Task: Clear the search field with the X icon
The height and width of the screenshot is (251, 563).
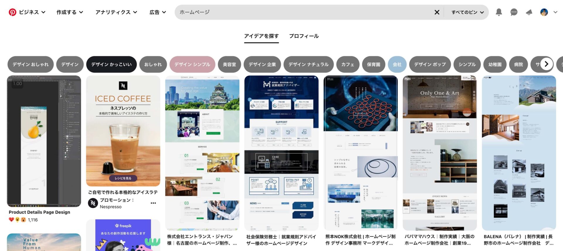Action: (437, 12)
